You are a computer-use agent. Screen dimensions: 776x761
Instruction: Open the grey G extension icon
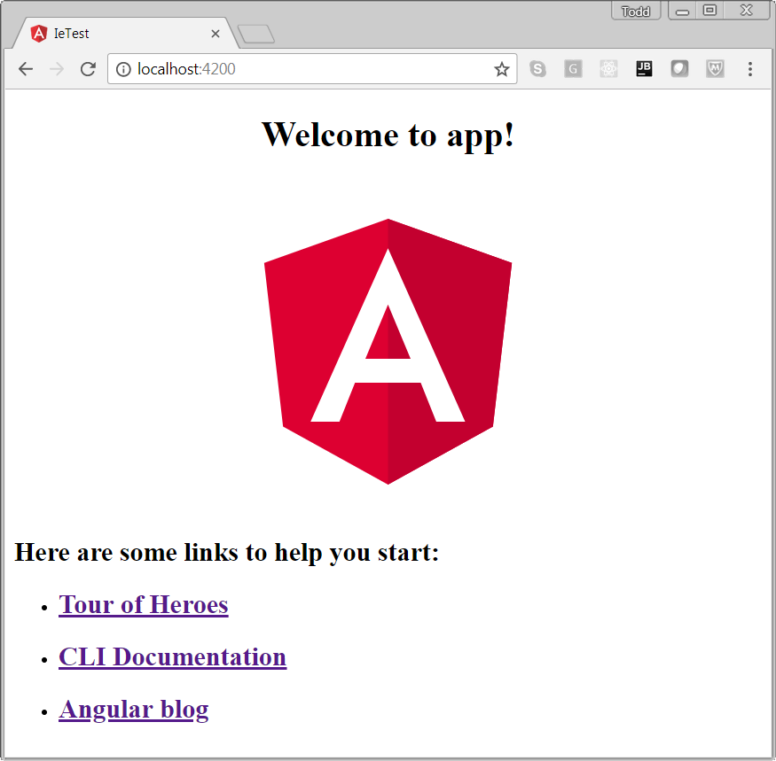click(573, 69)
